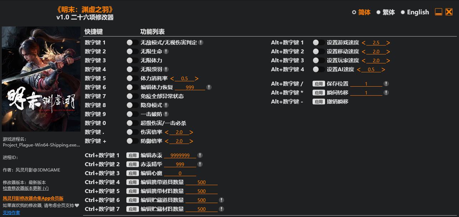Click info icon beside 无限生命
459x217 pixels.
[x=166, y=52]
